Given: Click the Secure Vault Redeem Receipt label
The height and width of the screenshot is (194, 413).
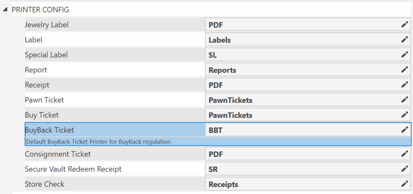Looking at the screenshot, I should (73, 169).
